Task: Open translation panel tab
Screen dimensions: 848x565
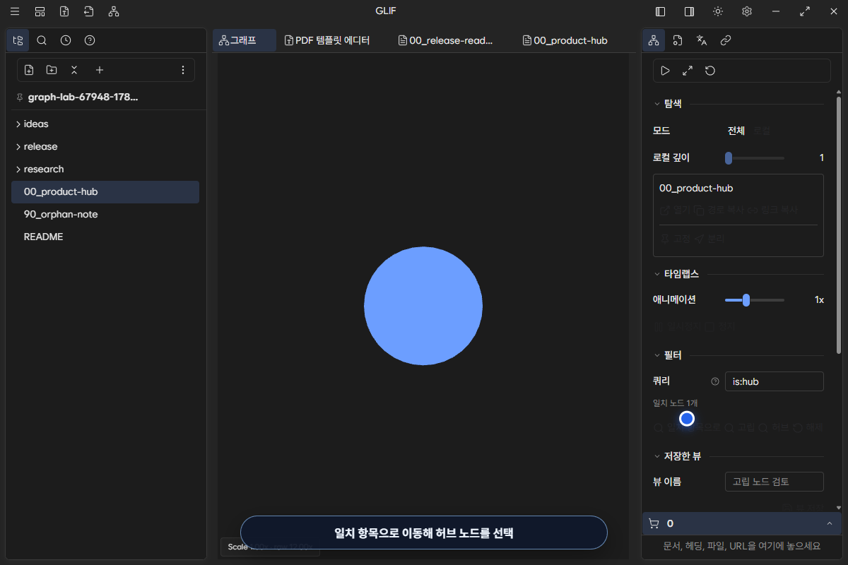Action: tap(702, 40)
